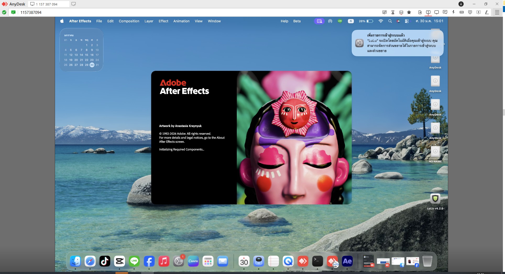The height and width of the screenshot is (274, 505).
Task: Open Launchpad from the dock
Action: point(208,261)
